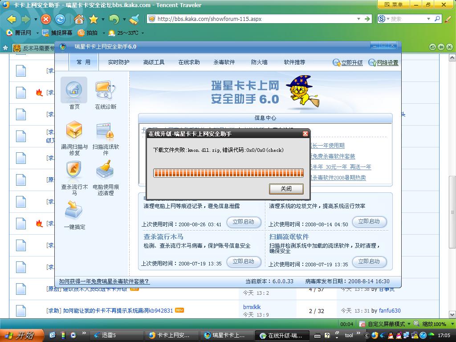Image resolution: width=456 pixels, height=342 pixels.
Task: Open the back/forward history dropdown arrow
Action: [x=36, y=20]
